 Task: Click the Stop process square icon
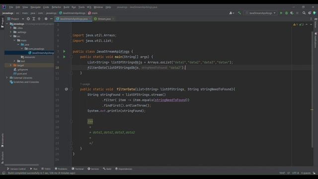pyautogui.click(x=297, y=13)
